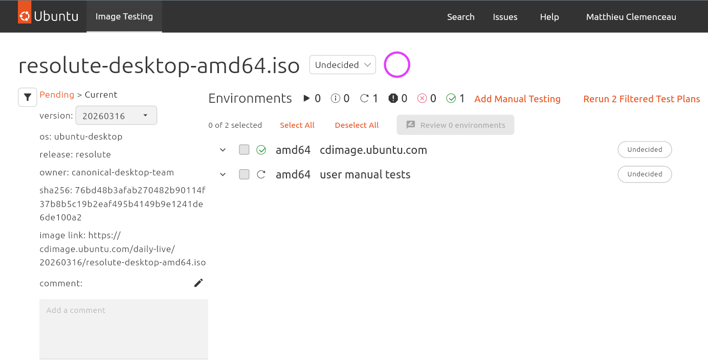The image size is (708, 362).
Task: Open the artefact Undecided status dropdown
Action: (343, 65)
